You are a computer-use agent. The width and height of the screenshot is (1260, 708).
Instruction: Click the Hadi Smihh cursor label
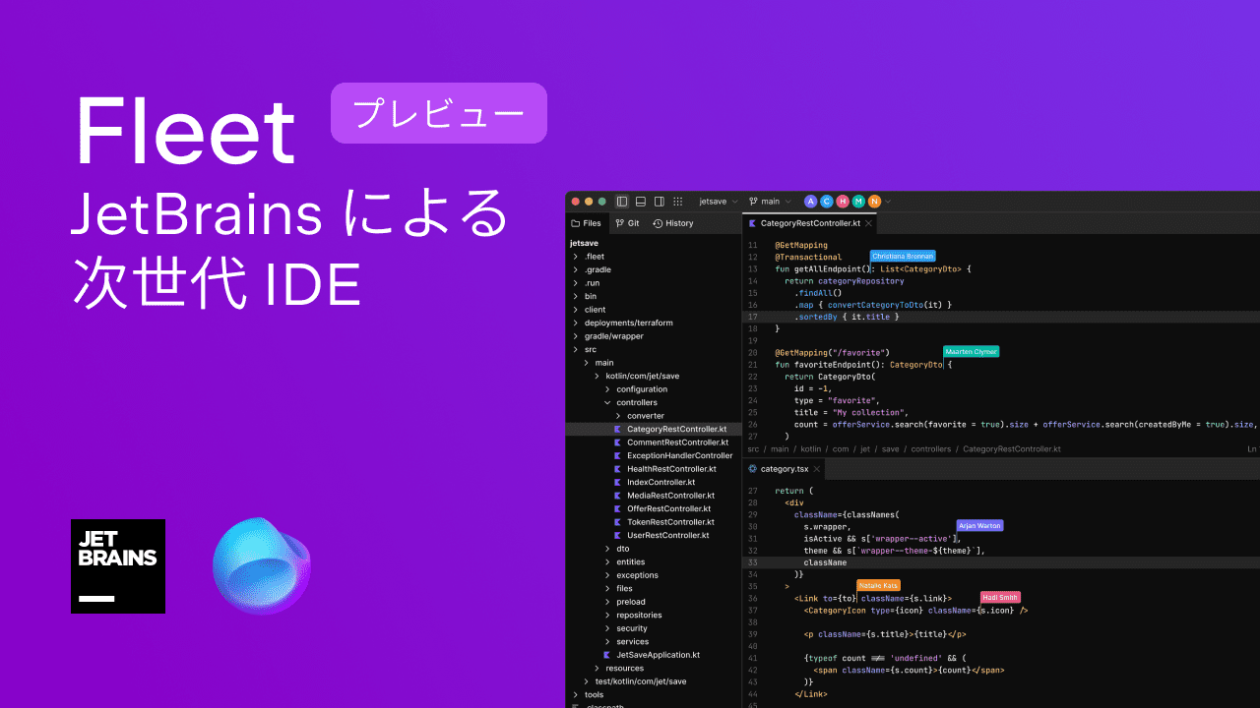[1000, 597]
